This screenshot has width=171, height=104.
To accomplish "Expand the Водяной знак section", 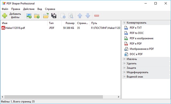I will click(x=146, y=77).
